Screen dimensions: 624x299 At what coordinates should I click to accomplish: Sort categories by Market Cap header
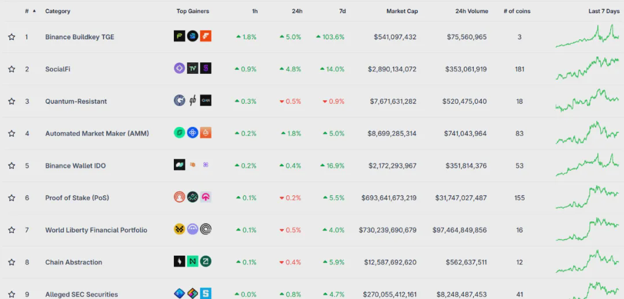(402, 11)
